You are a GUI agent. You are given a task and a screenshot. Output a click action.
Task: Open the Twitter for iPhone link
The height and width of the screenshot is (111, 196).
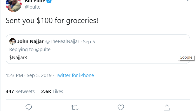coord(75,75)
